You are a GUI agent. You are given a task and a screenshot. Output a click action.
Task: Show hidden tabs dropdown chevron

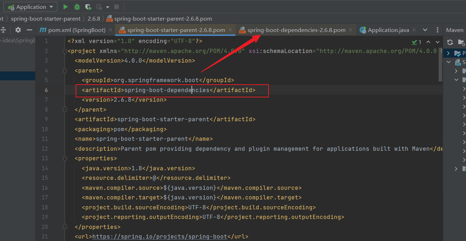click(x=425, y=30)
